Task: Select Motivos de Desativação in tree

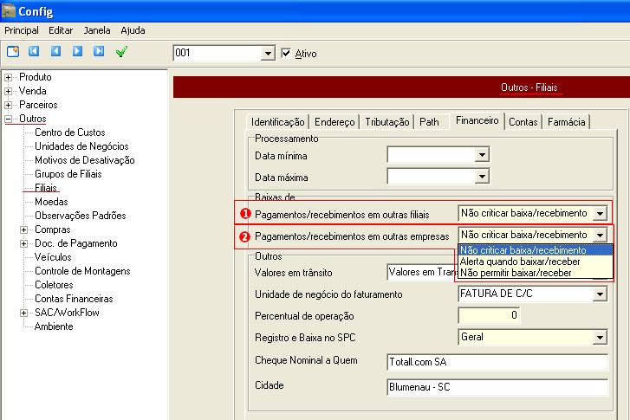Action: click(85, 160)
